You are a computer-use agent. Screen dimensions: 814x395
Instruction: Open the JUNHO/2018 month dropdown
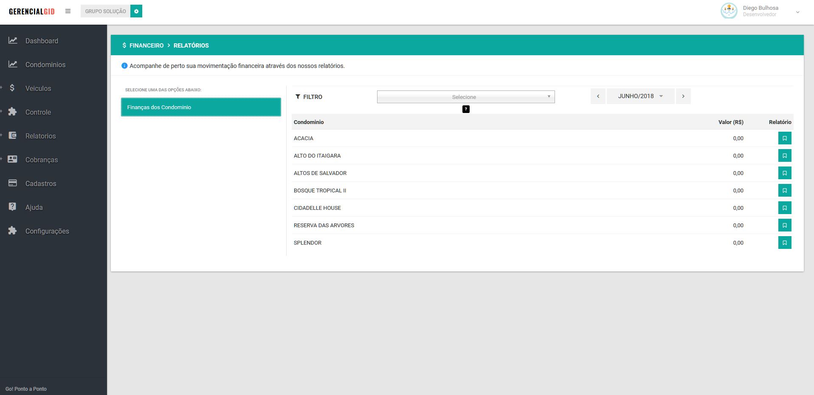[x=641, y=96]
